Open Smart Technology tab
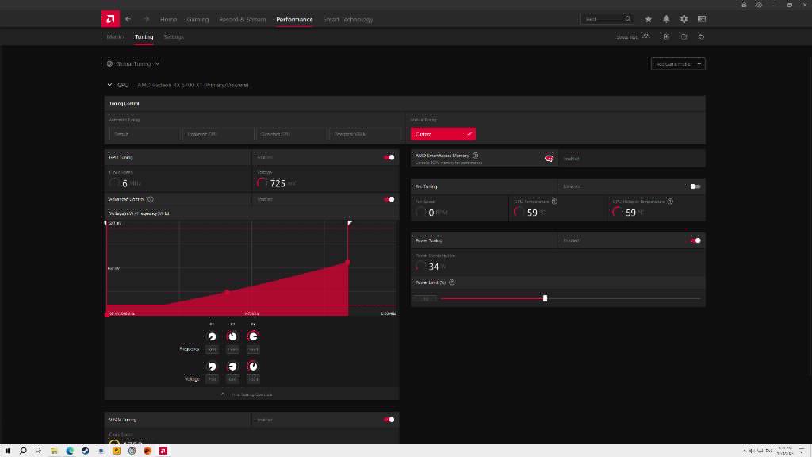This screenshot has height=457, width=812. pos(348,20)
